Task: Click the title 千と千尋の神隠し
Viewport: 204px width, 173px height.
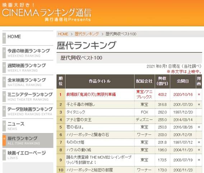Action: tap(81, 105)
